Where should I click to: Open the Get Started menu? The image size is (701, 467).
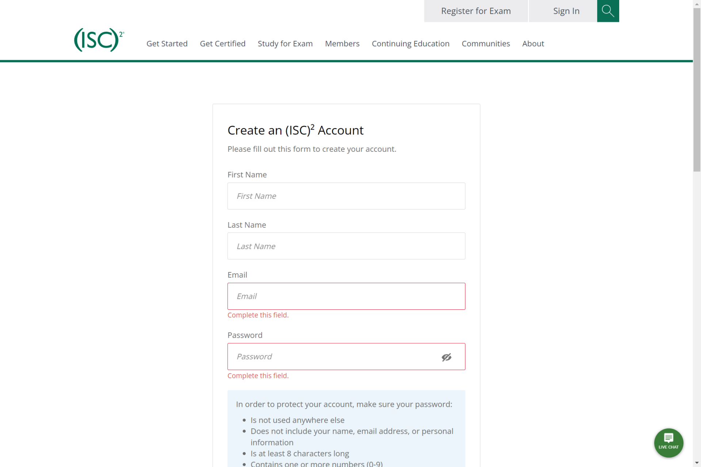pyautogui.click(x=167, y=43)
